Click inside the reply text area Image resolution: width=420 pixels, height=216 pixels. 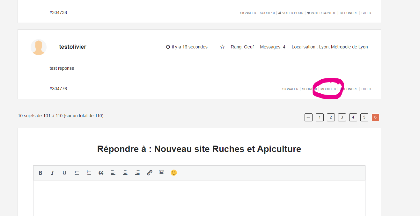point(199,198)
